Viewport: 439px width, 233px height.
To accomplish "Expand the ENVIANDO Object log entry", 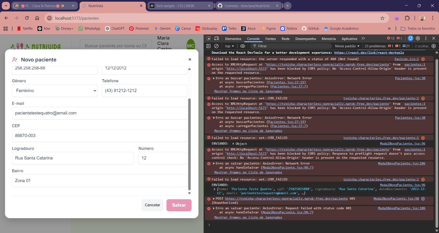I will point(233,144).
